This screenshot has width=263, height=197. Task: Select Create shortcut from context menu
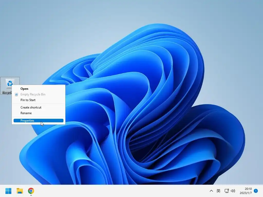39,107
